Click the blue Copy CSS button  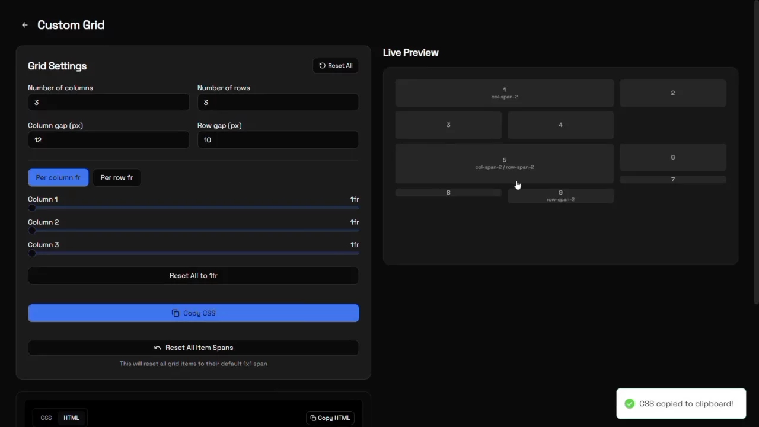coord(193,313)
